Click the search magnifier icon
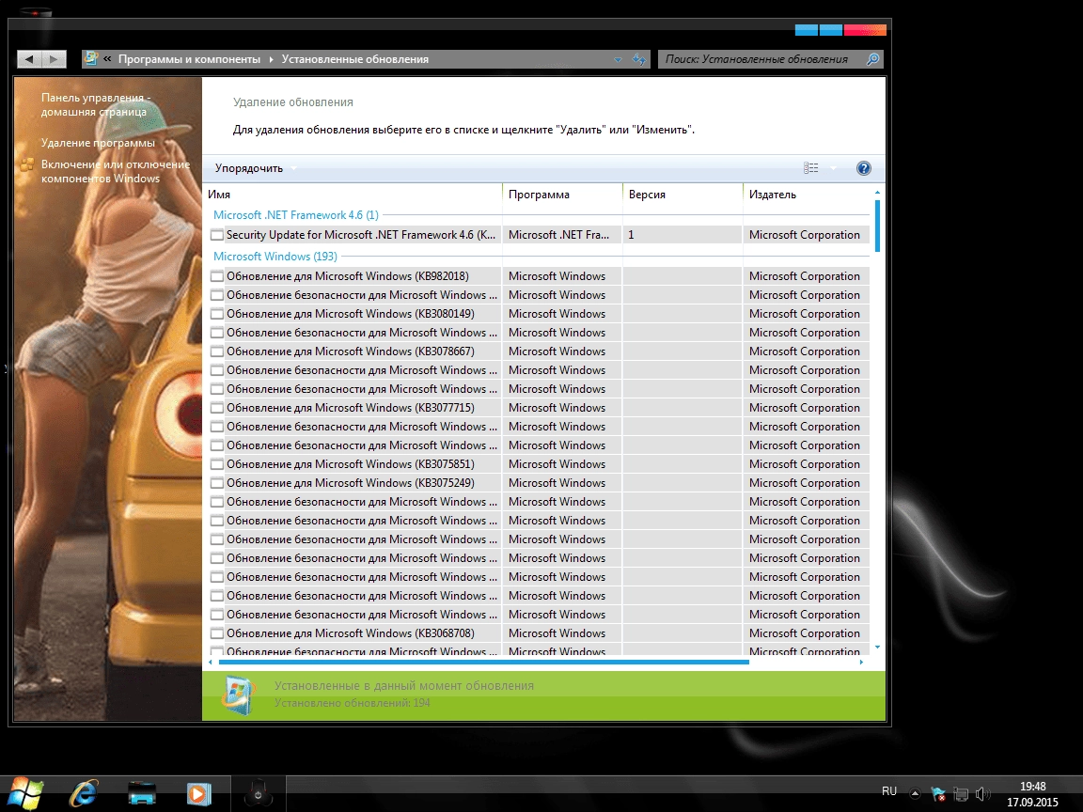Image resolution: width=1083 pixels, height=812 pixels. (x=873, y=59)
